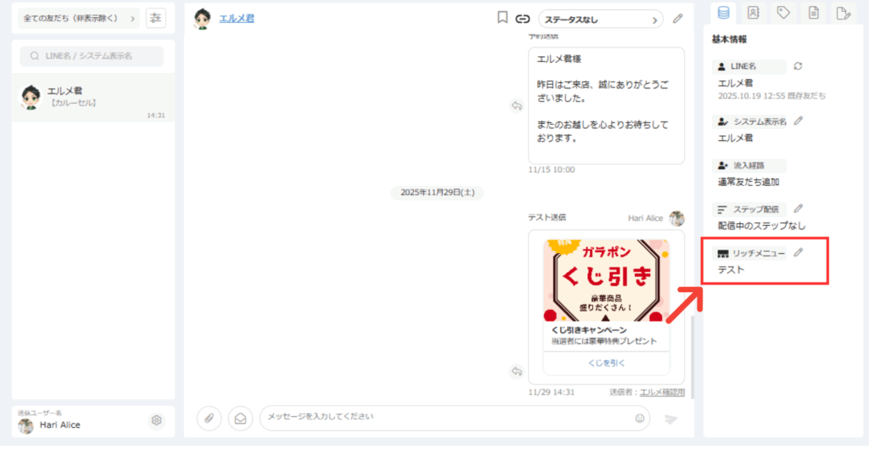Viewport: 869px width, 450px height.
Task: Click the bookmark icon in chat header
Action: pos(502,18)
